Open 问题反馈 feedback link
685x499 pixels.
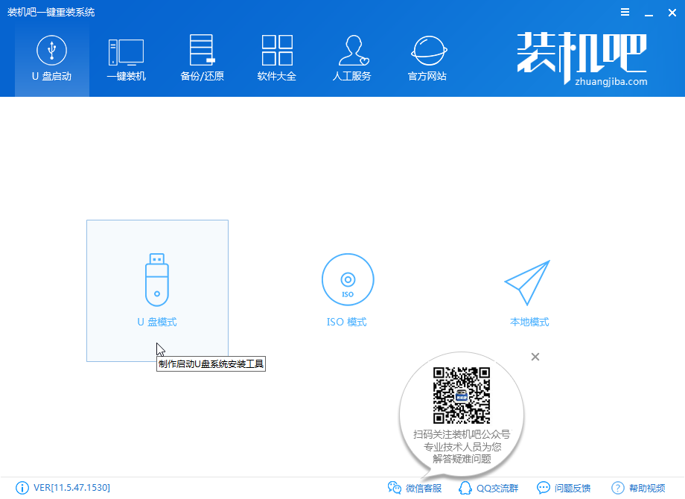pyautogui.click(x=564, y=488)
